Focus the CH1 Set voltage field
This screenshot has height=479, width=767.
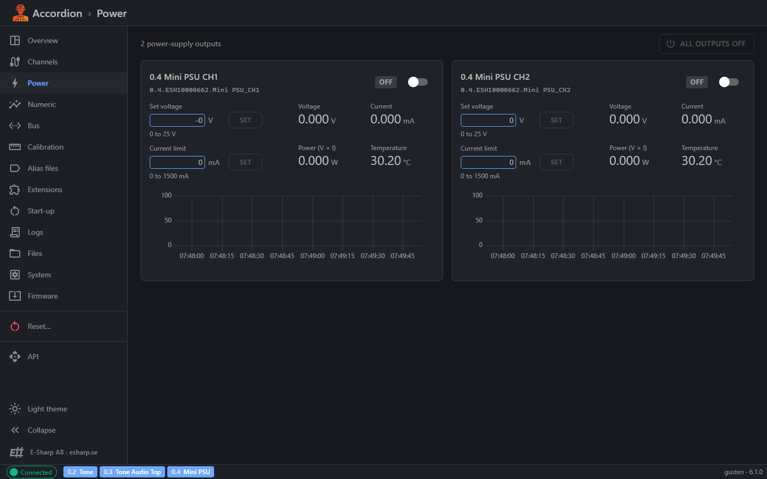[177, 120]
